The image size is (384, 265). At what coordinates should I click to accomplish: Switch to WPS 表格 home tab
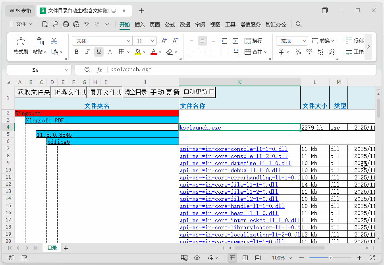coord(20,11)
